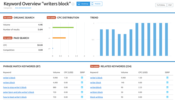Screen dimensions: 175x100
Task: Open SERP icon for related keyword "writer's block"
Action: click(167, 78)
